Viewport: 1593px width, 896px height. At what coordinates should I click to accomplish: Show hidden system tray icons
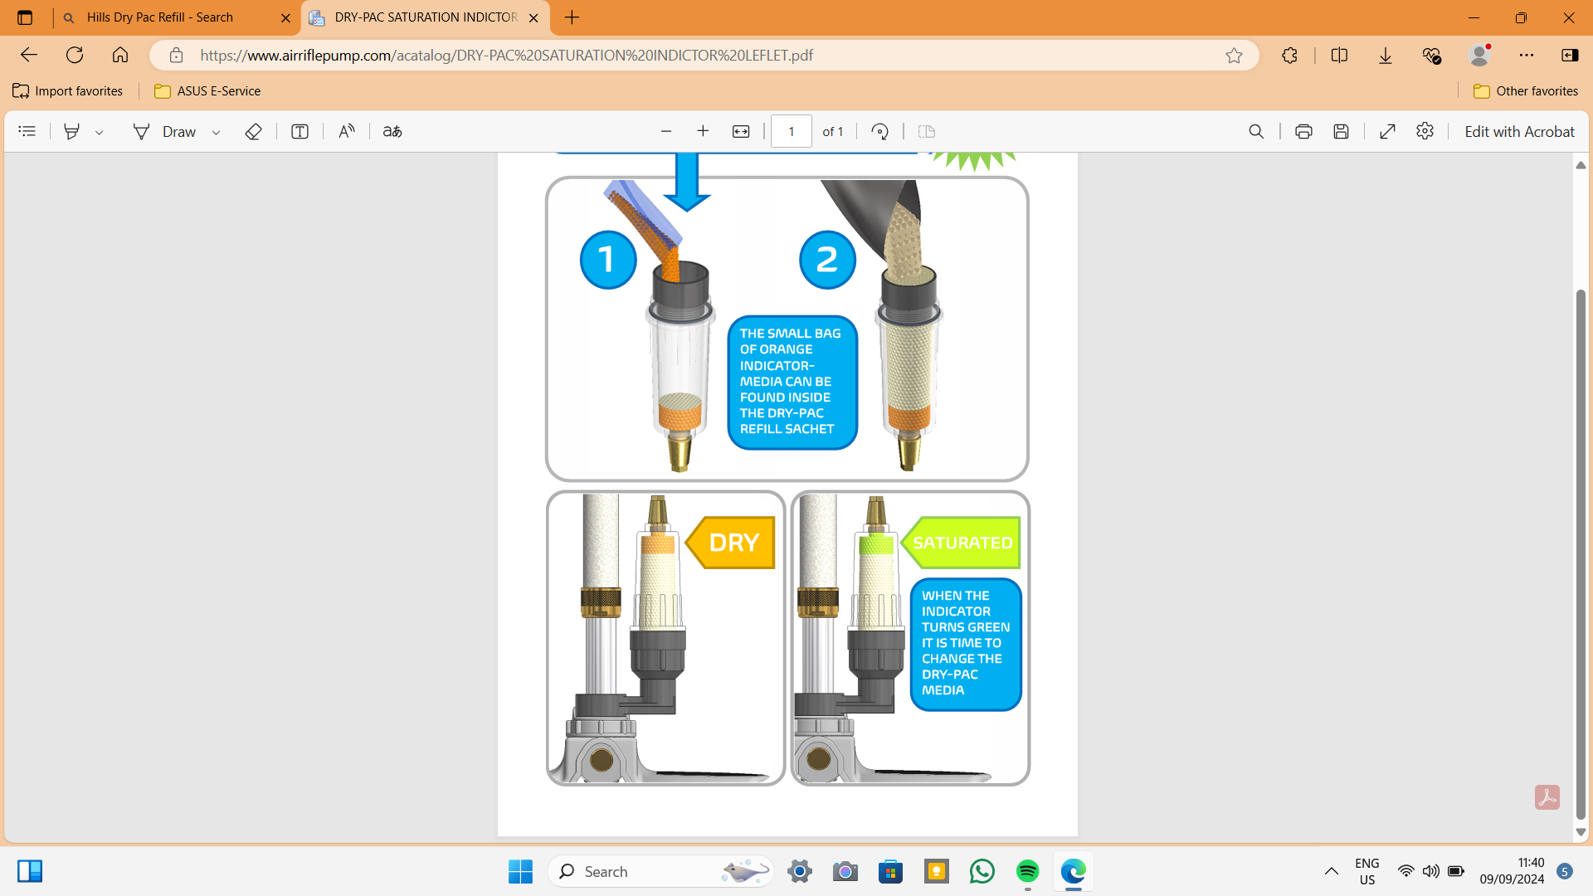(1331, 871)
